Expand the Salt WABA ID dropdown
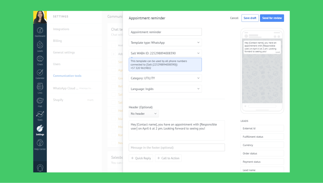Image resolution: width=323 pixels, height=183 pixels. pyautogui.click(x=165, y=53)
